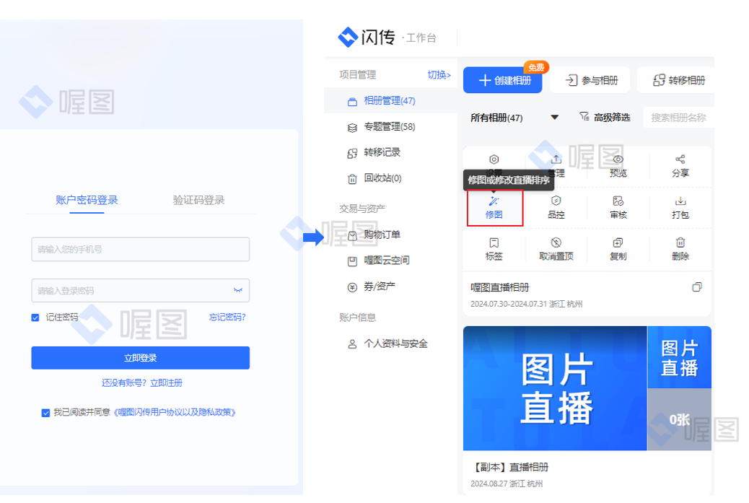This screenshot has height=503, width=749.
Task: Click the 转移相册 button
Action: [678, 80]
